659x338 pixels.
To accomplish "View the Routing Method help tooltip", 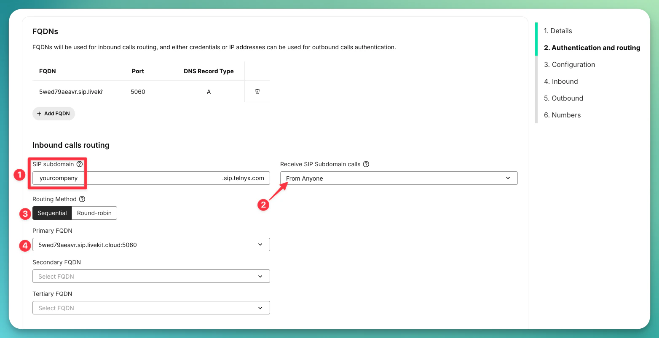I will click(82, 199).
